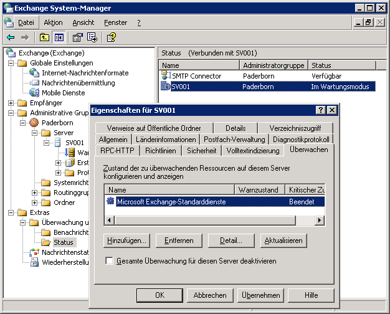
Task: Sort by the Administratorgruppe column header
Action: (x=273, y=65)
